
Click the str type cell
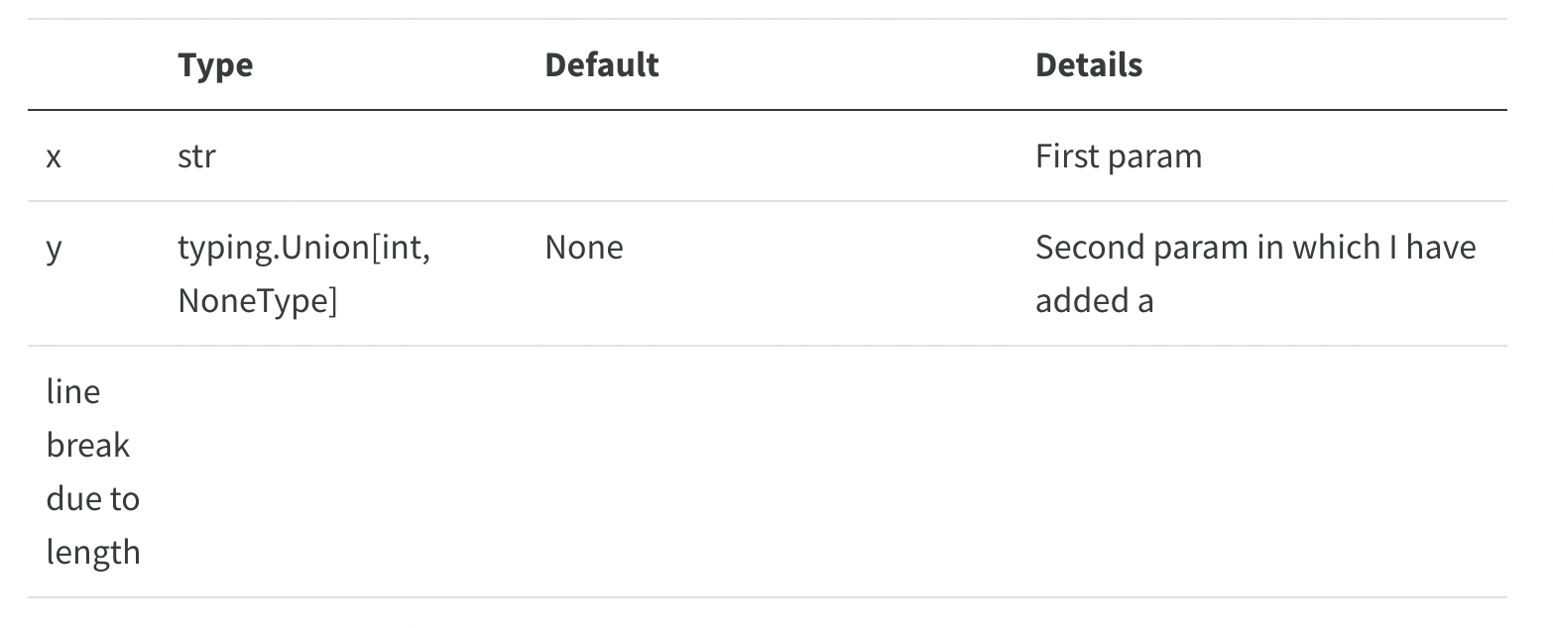pos(196,157)
